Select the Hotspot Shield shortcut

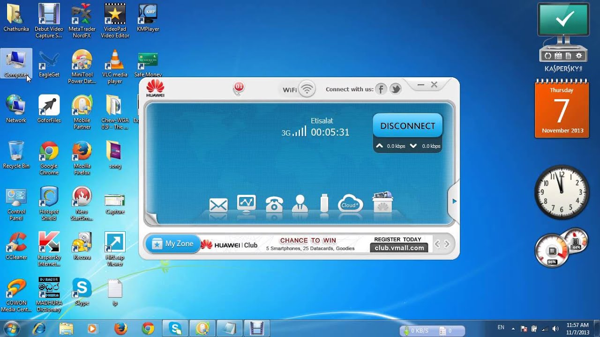click(49, 204)
